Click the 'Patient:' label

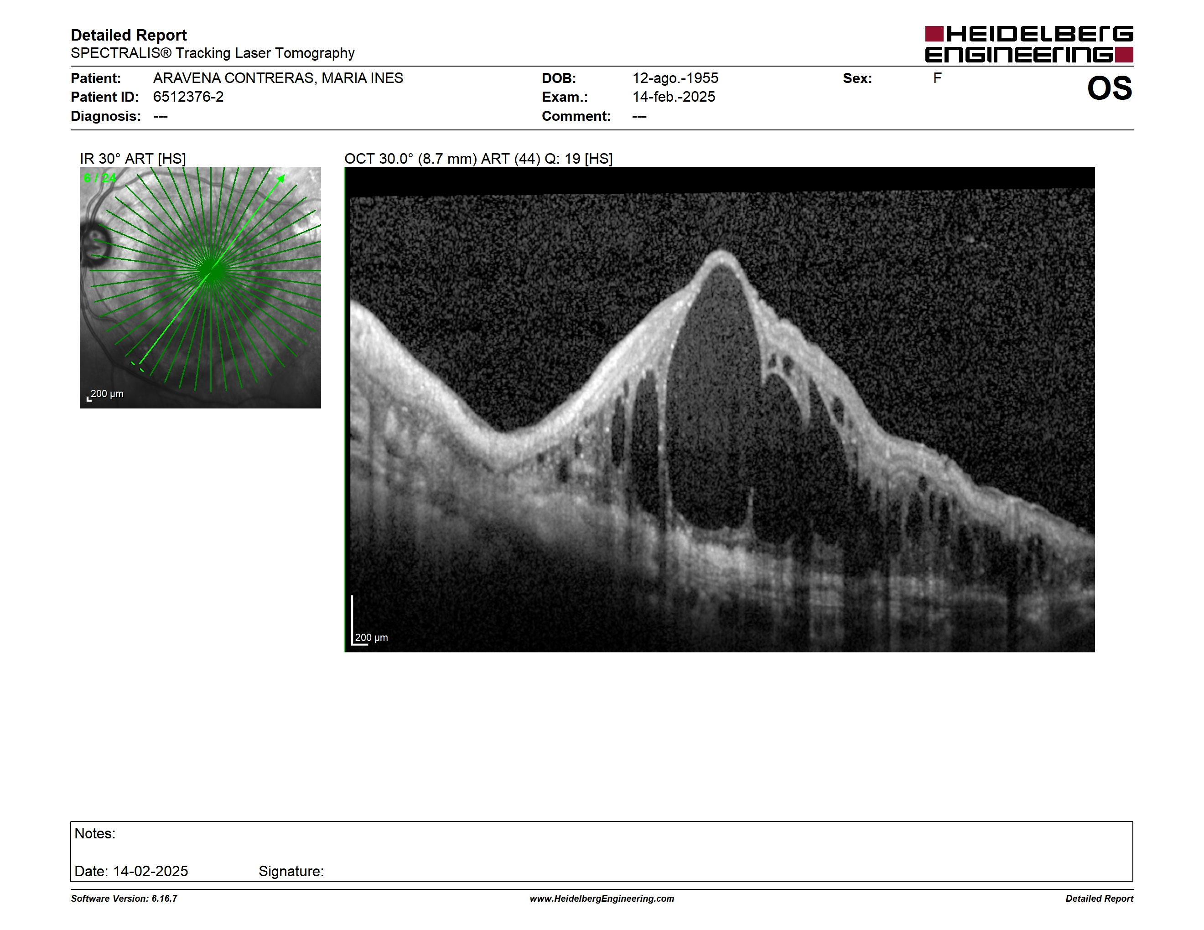[x=96, y=78]
